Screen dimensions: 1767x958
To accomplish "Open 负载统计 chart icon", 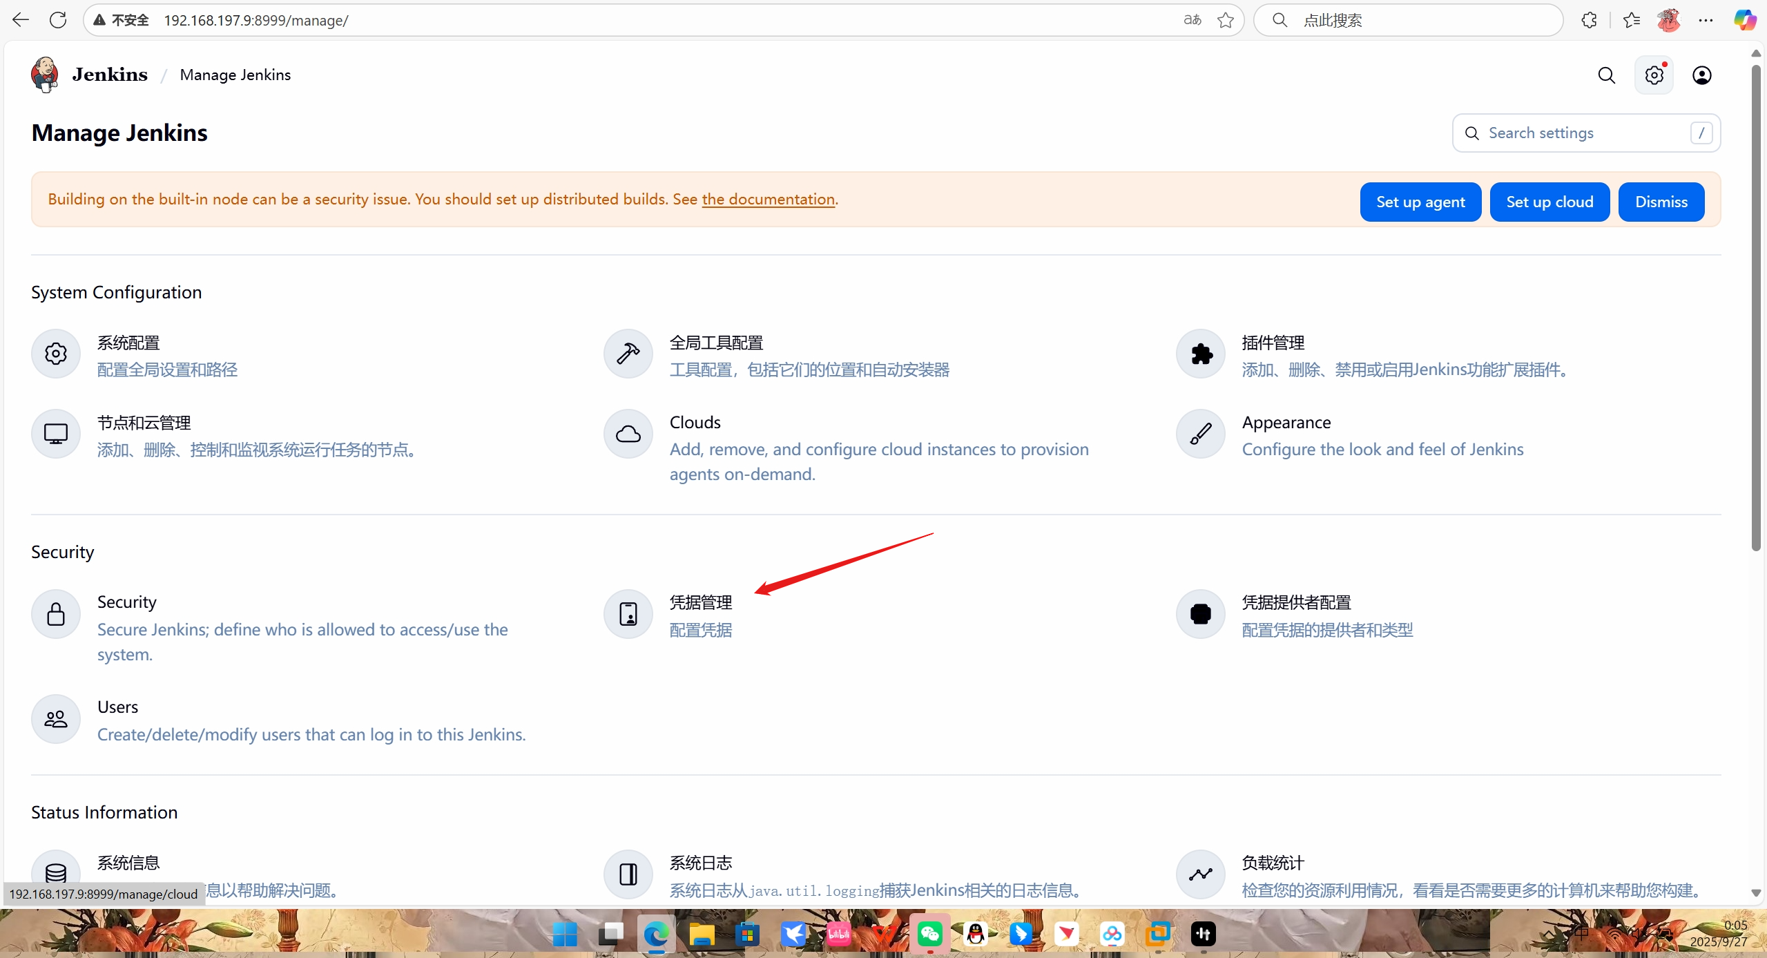I will point(1201,874).
